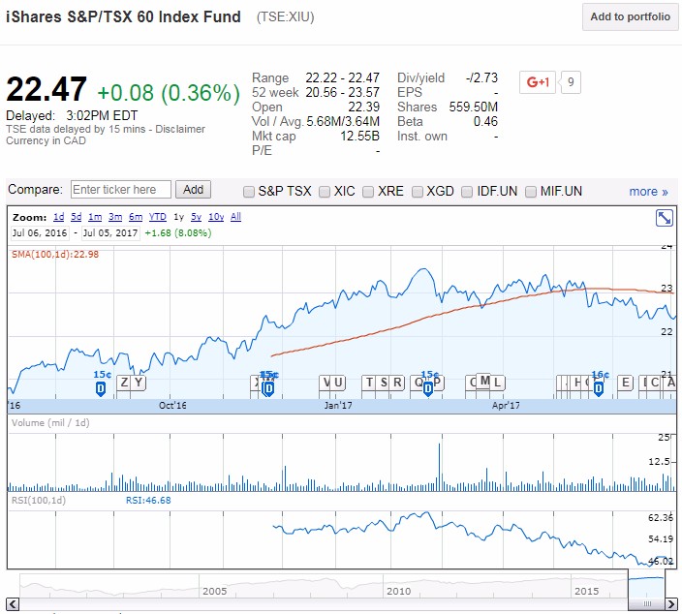Click the end date field Jul 05, 2017

[x=110, y=233]
